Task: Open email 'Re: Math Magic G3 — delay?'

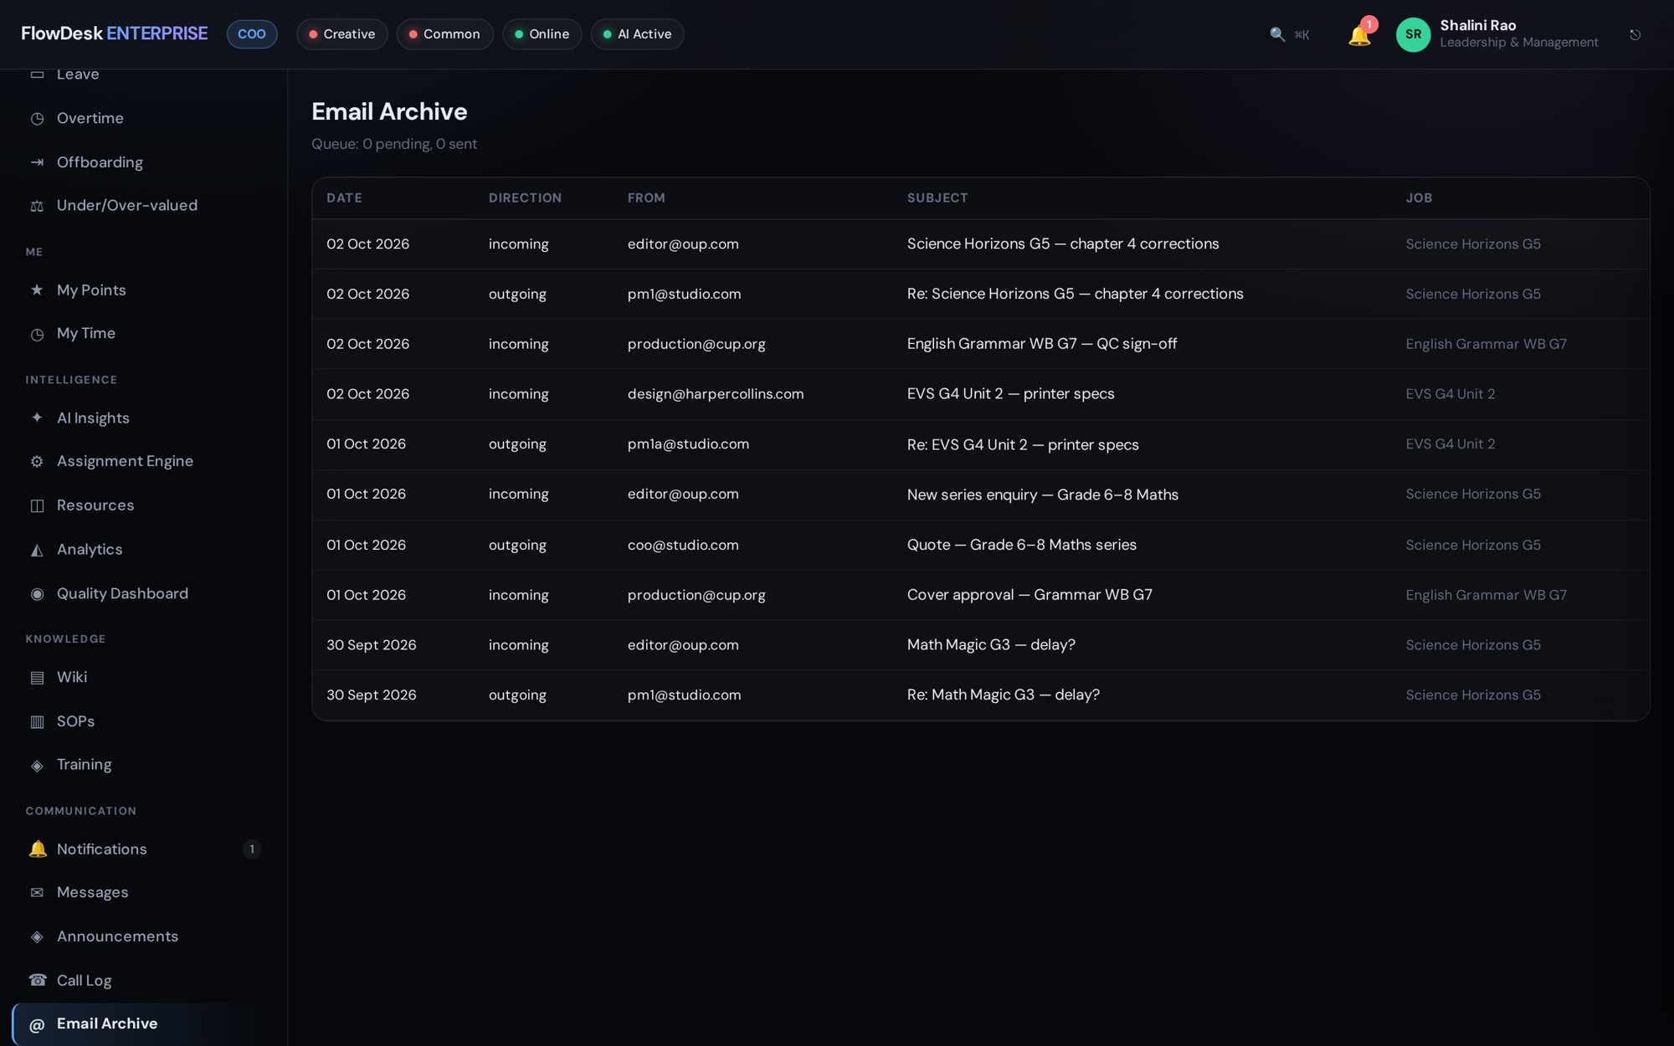Action: pyautogui.click(x=1004, y=695)
